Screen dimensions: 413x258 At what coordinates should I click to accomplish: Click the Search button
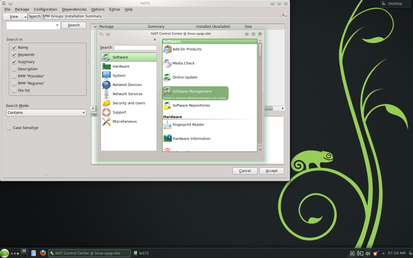pos(74,25)
